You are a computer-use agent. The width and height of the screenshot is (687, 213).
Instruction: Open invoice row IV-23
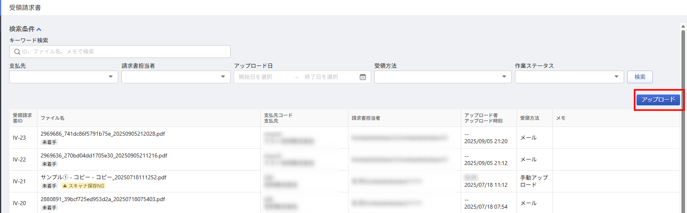[x=19, y=138]
